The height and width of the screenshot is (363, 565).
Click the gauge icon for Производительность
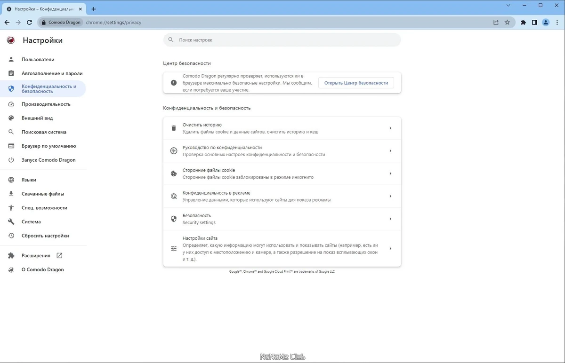click(11, 104)
